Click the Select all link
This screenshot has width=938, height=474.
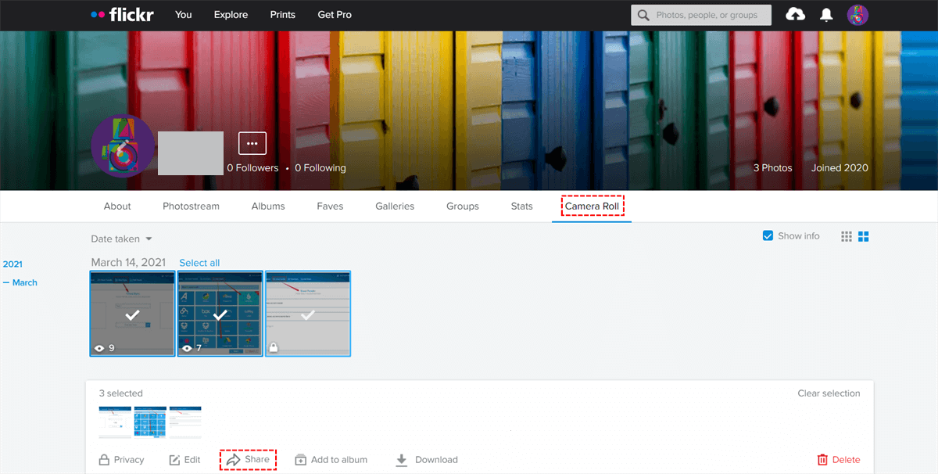pos(199,263)
